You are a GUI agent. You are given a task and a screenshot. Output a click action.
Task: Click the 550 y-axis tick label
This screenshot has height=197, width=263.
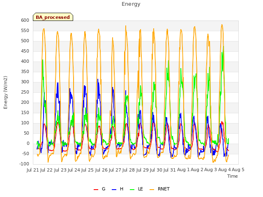(25, 31)
